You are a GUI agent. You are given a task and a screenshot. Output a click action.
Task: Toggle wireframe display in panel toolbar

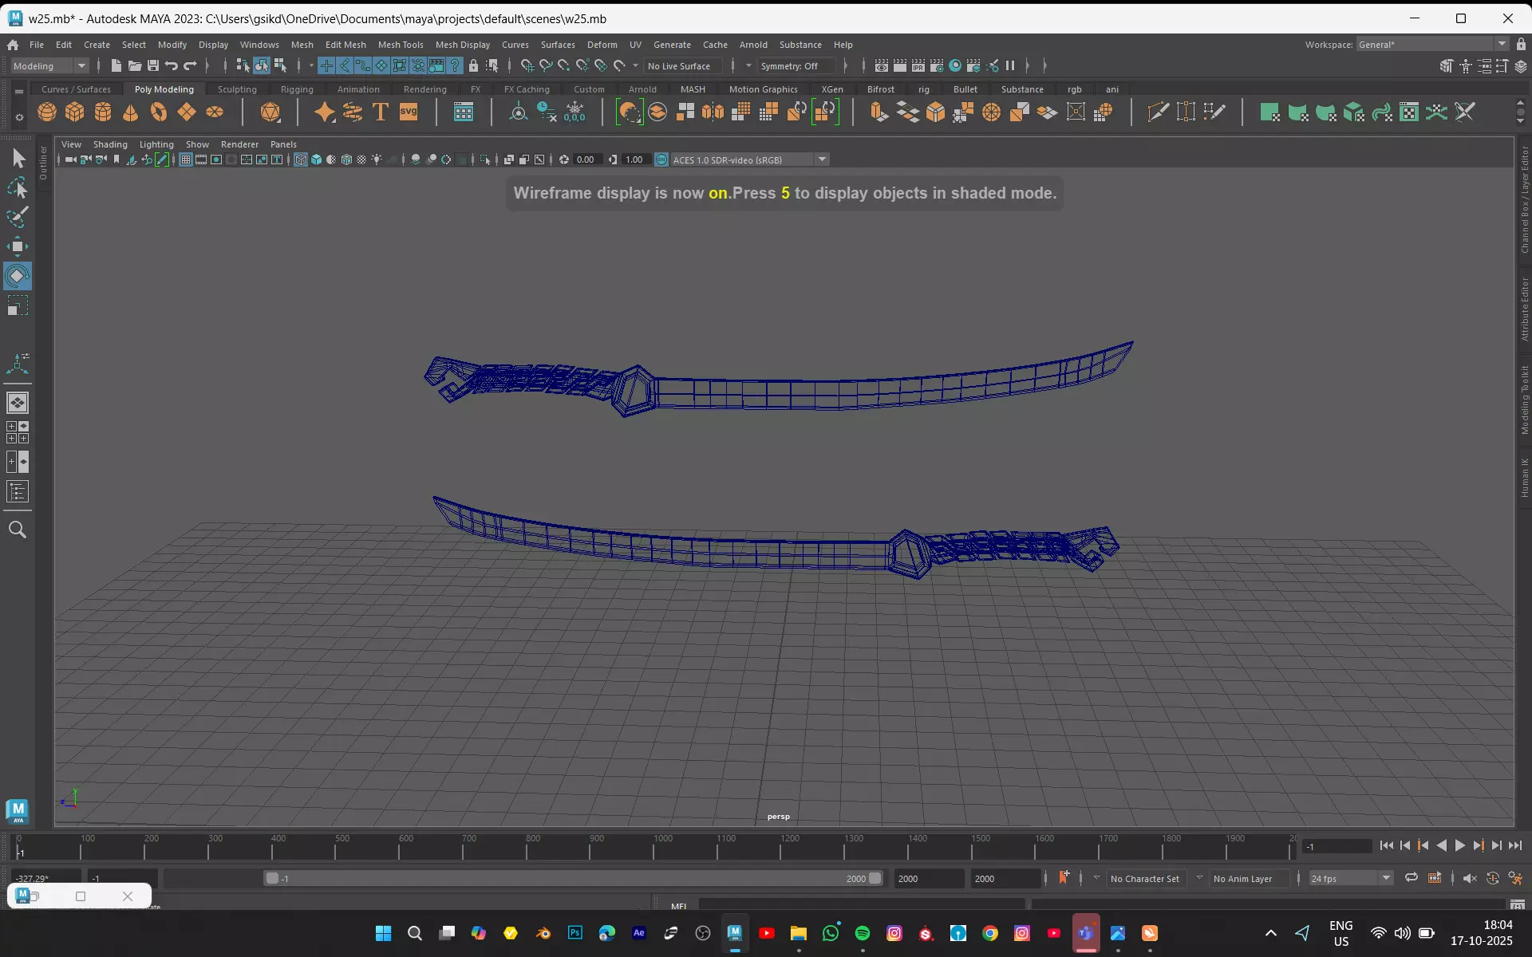point(301,159)
